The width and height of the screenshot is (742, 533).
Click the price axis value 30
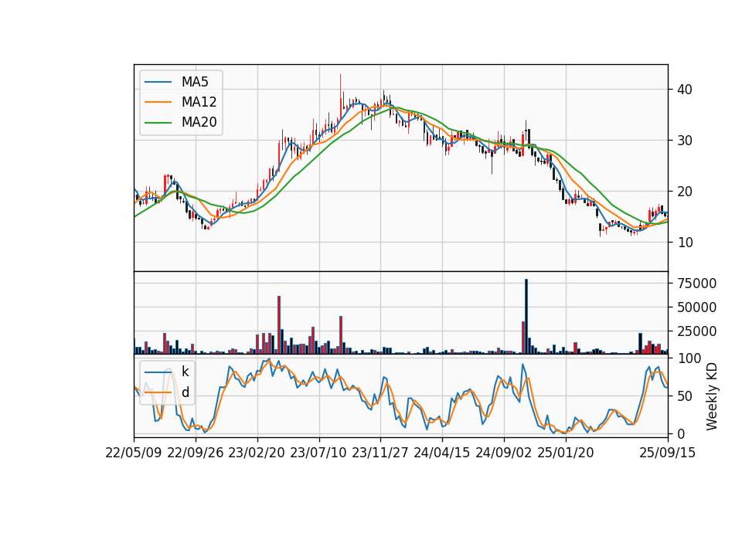[683, 141]
